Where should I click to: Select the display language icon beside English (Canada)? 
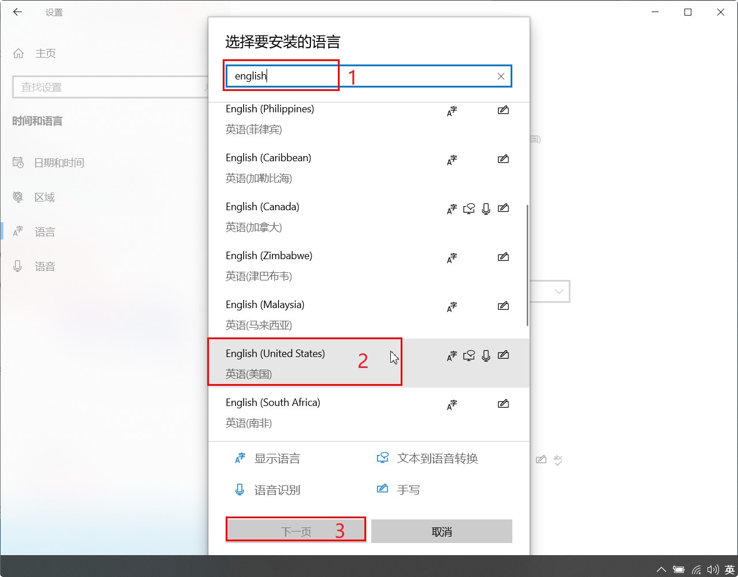point(452,208)
